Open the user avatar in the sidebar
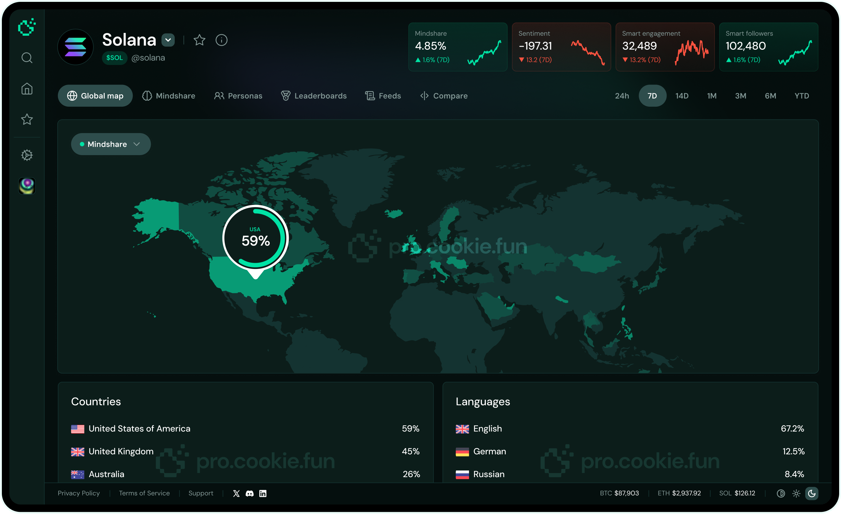The width and height of the screenshot is (841, 514). 27,186
